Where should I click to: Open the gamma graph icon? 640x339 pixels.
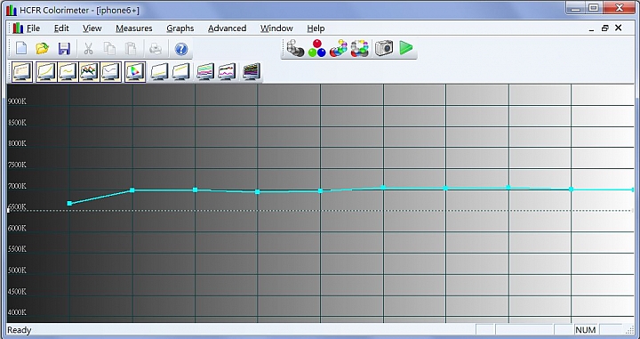point(68,72)
